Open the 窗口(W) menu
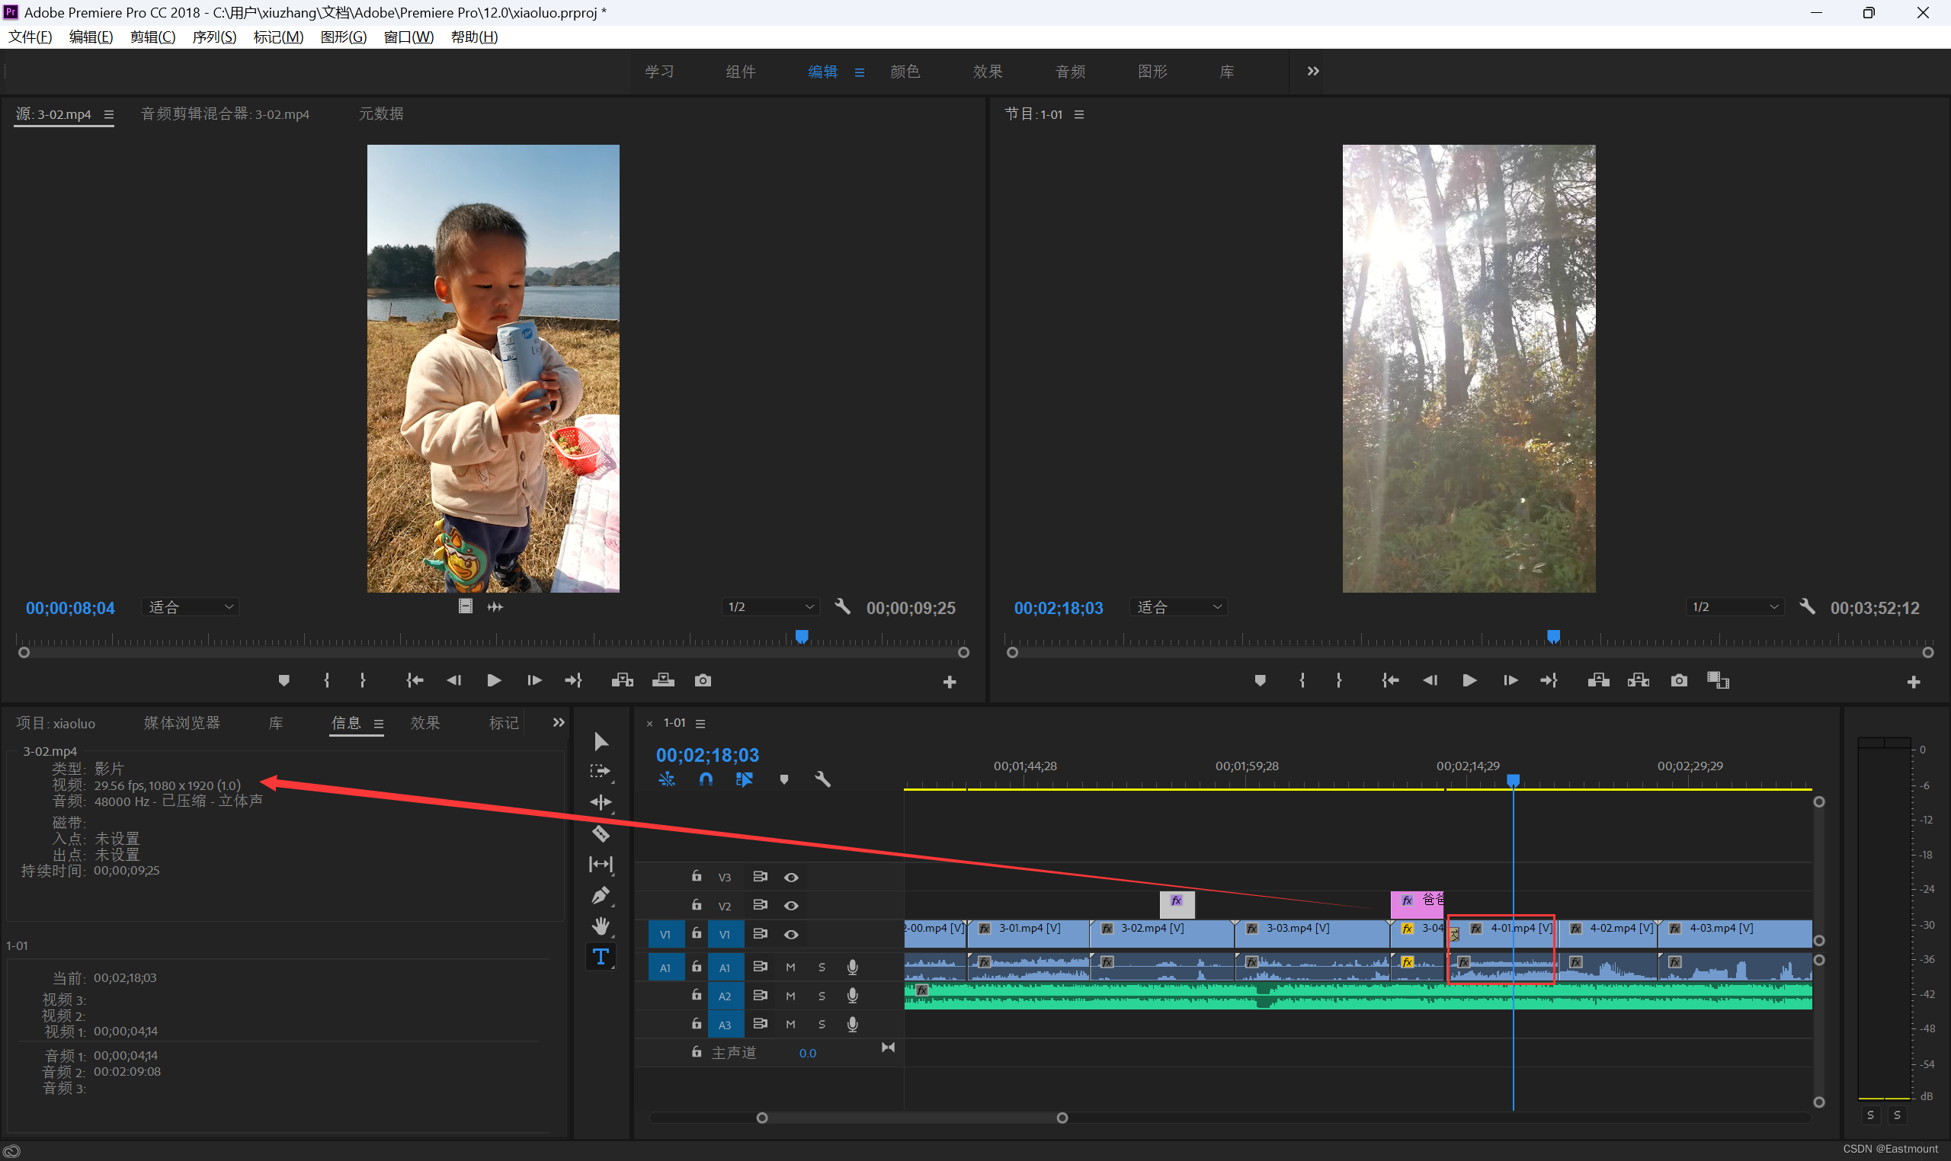 point(408,37)
